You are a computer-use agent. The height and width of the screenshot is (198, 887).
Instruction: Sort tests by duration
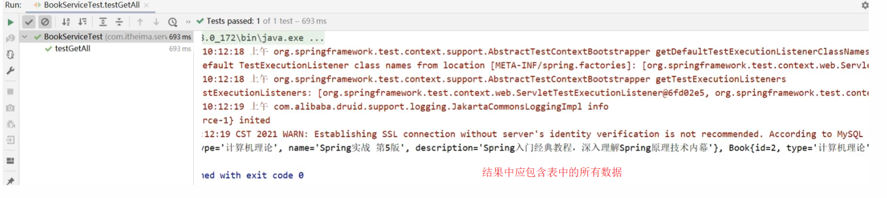tap(82, 22)
